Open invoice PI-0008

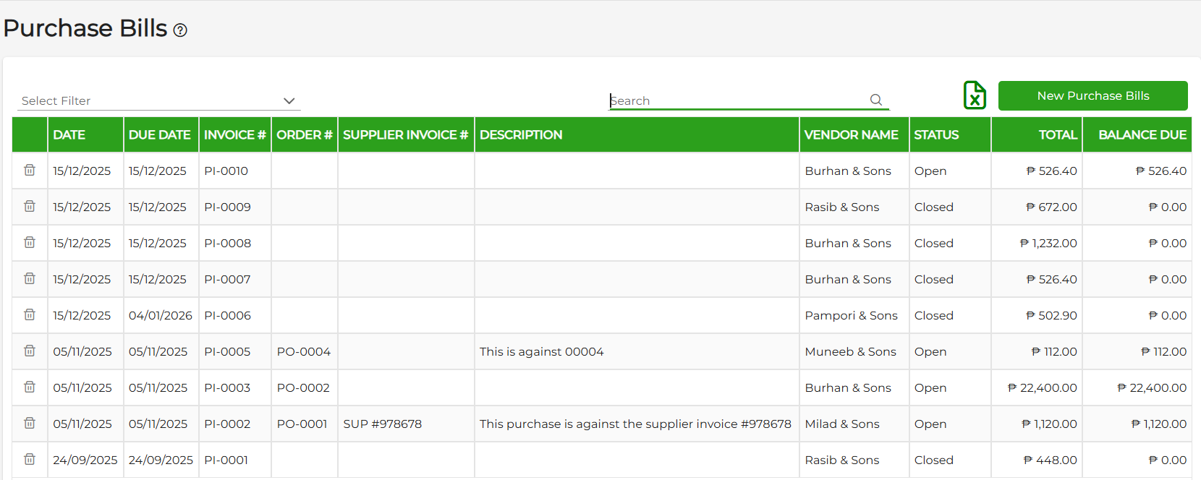click(x=227, y=244)
